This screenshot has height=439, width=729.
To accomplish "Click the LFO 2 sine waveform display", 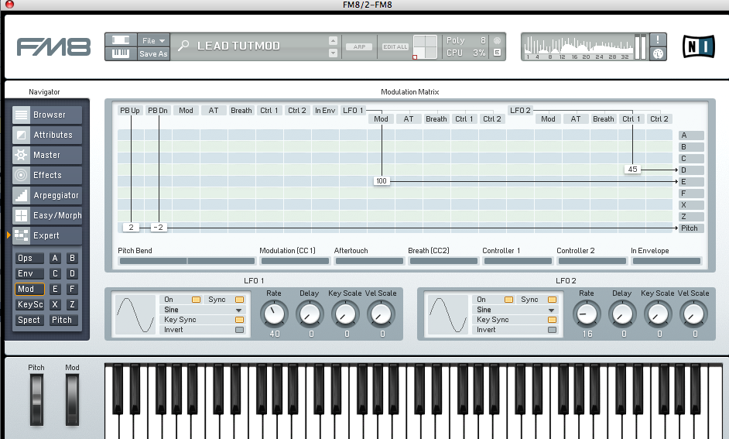I will [448, 315].
